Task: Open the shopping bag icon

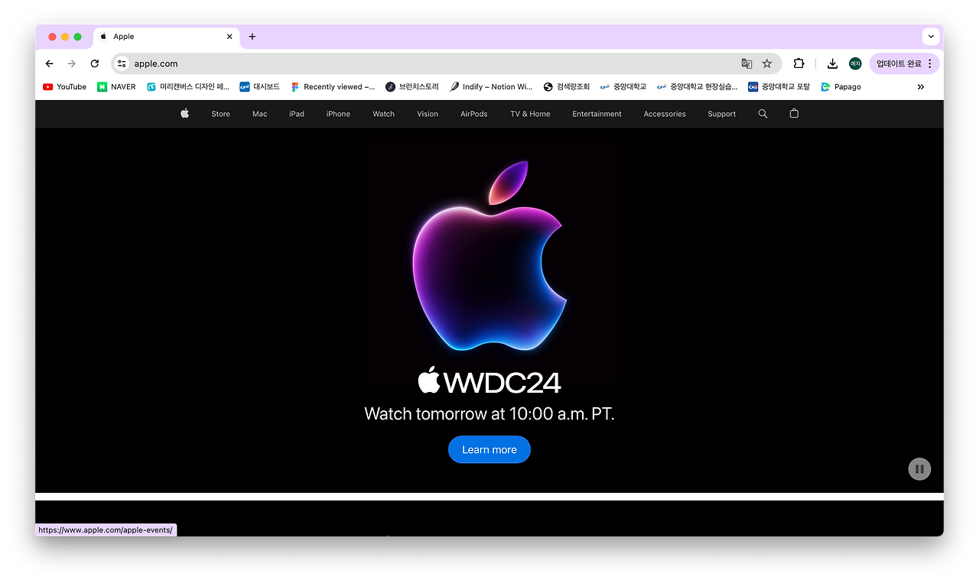Action: (x=794, y=114)
